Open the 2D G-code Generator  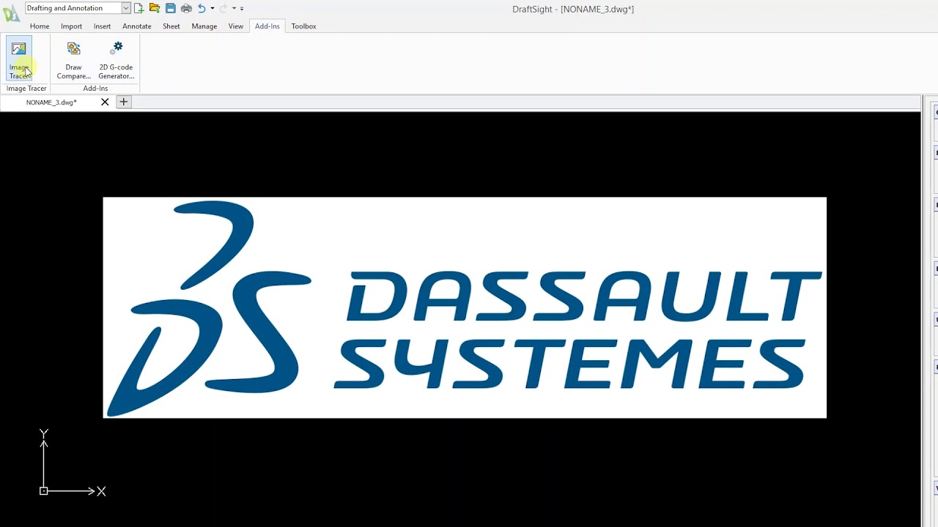point(116,60)
